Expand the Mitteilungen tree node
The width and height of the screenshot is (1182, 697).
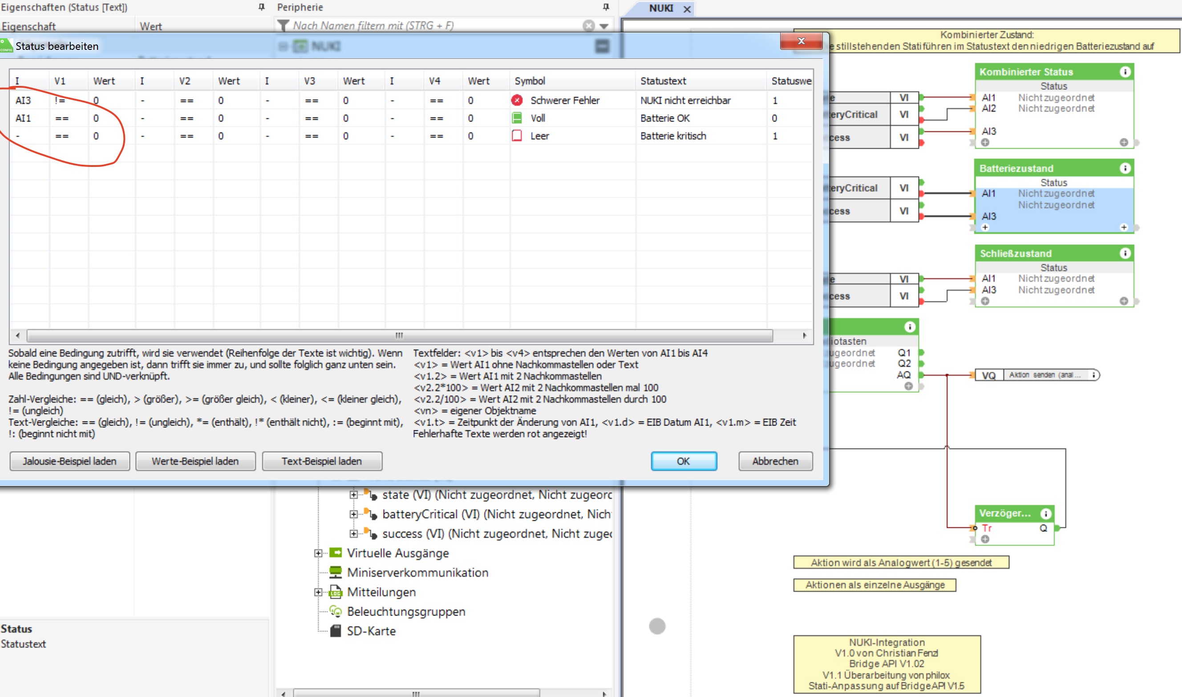point(318,592)
